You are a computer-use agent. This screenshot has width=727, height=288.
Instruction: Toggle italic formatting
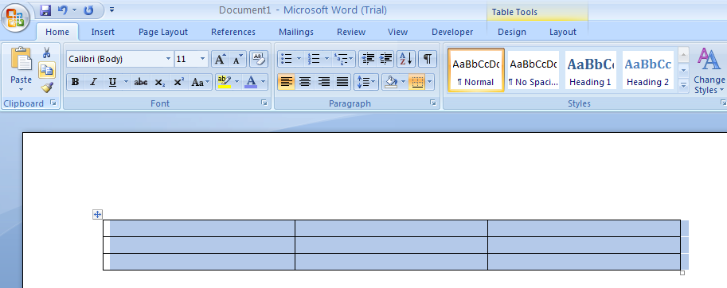pos(93,83)
